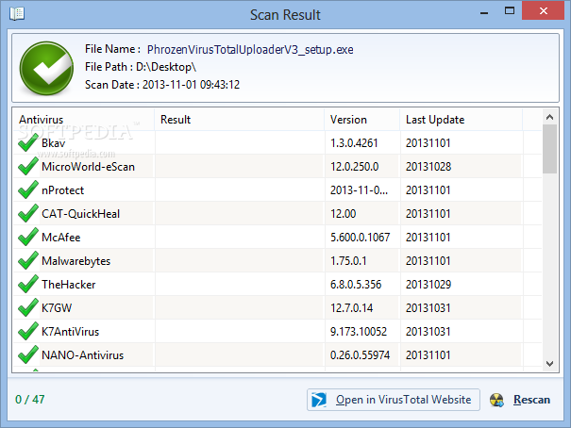
Task: Click the Scan Result window title
Action: [x=285, y=15]
